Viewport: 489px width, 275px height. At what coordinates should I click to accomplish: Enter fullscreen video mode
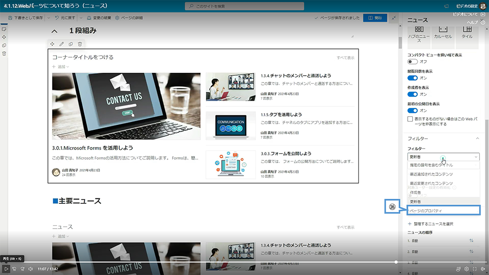point(475,269)
